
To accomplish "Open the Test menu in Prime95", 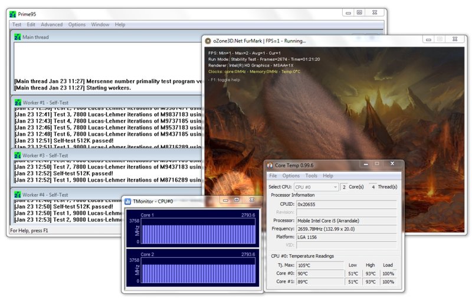I will (x=17, y=25).
